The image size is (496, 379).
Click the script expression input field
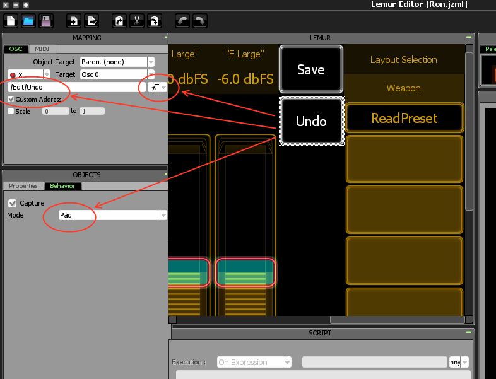click(x=375, y=362)
